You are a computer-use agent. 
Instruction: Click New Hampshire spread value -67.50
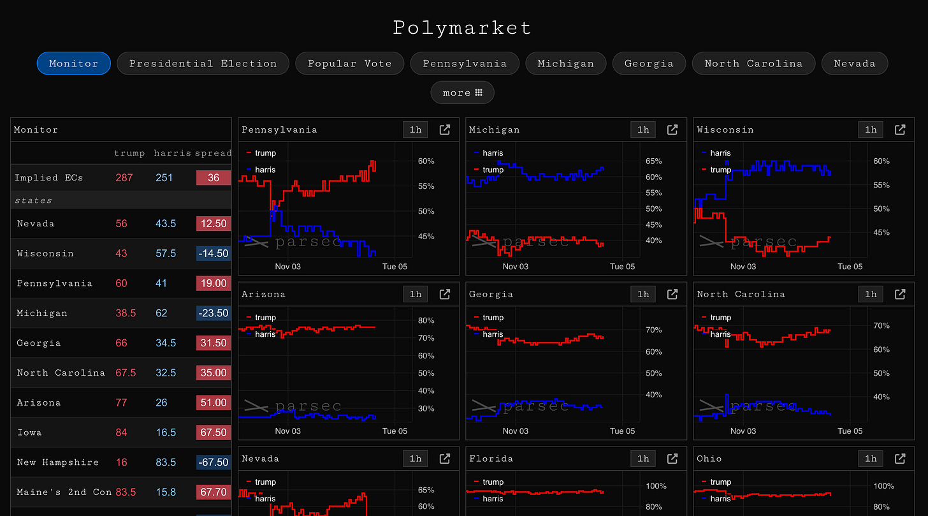pos(214,462)
